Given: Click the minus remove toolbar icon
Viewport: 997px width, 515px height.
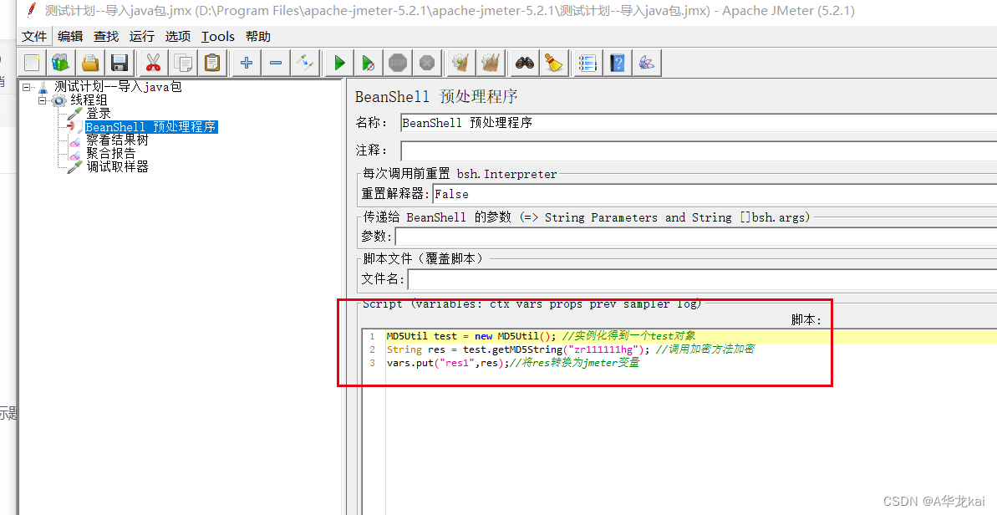Looking at the screenshot, I should click(x=276, y=62).
